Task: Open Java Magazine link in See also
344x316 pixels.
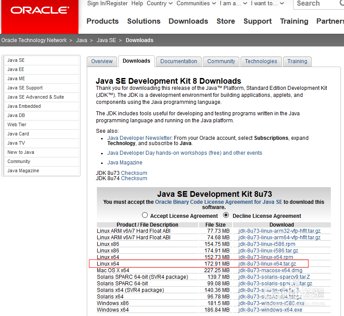Action: pyautogui.click(x=124, y=163)
